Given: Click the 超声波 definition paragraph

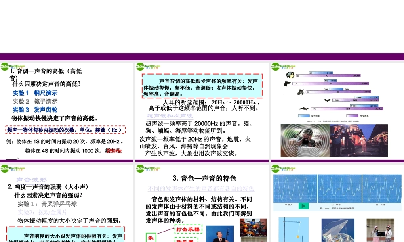Looking at the screenshot, I should (x=200, y=127).
